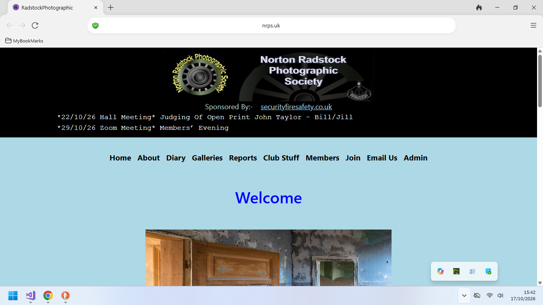Open DuckDuckGo browser from taskbar

(x=66, y=295)
